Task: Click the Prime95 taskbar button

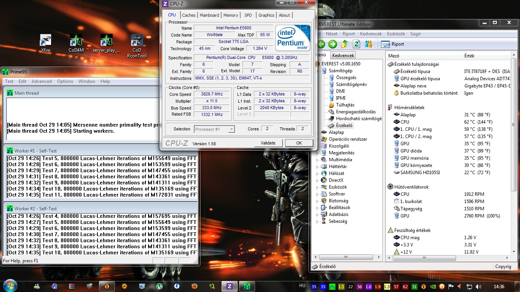Action: point(247,286)
